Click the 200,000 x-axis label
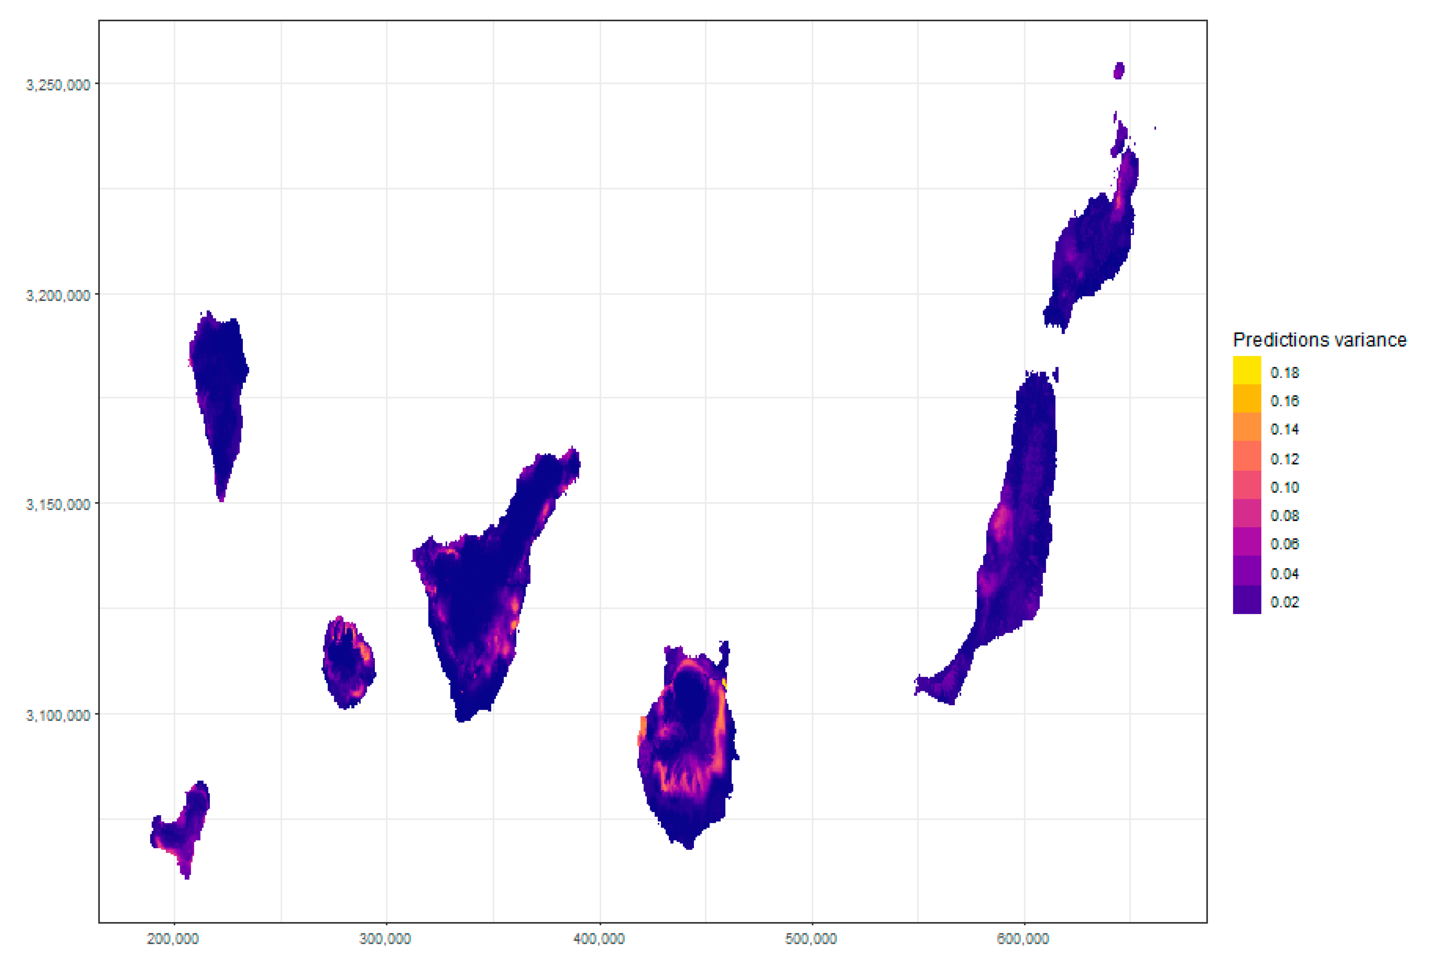1435x967 pixels. tap(173, 939)
